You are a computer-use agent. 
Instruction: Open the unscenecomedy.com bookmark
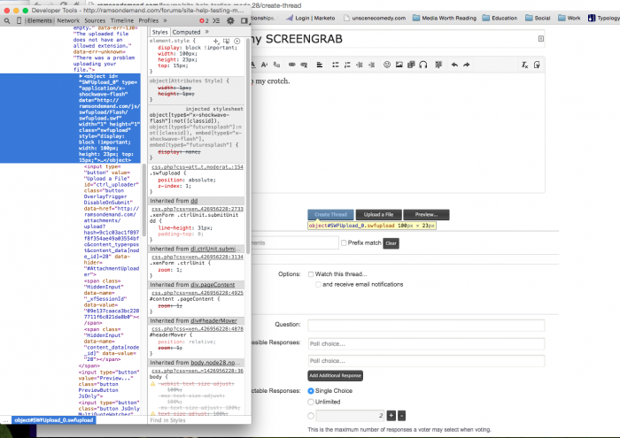coord(375,19)
